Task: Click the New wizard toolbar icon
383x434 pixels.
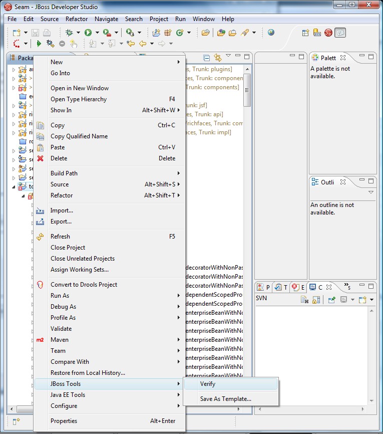Action: pyautogui.click(x=17, y=33)
